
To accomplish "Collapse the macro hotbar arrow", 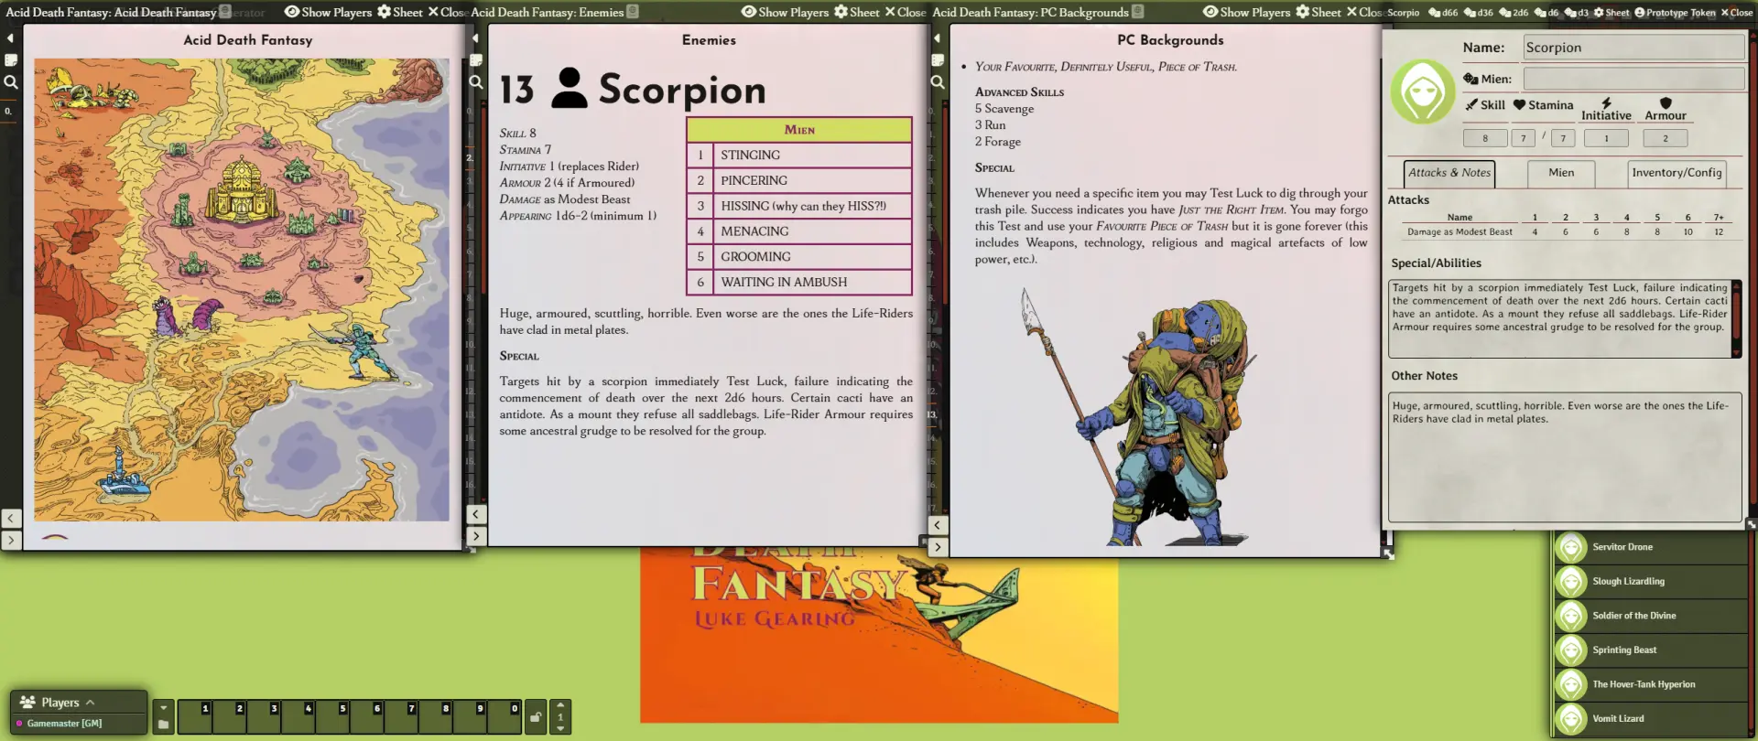I will pos(163,707).
